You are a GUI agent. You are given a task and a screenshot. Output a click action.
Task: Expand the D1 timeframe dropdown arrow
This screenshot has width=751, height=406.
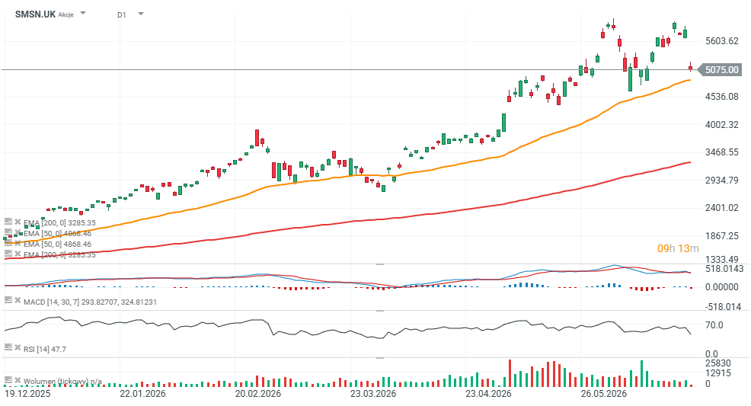[x=141, y=14]
